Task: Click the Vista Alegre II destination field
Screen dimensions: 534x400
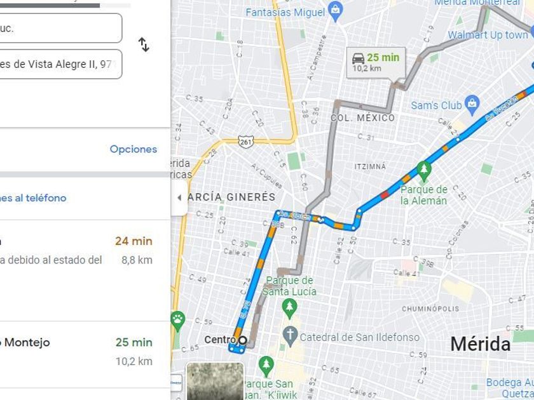Action: click(60, 64)
